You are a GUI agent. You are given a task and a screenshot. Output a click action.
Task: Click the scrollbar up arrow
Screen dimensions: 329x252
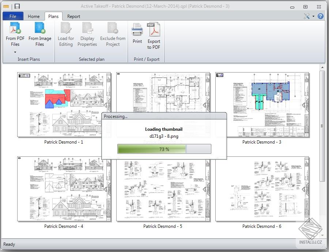point(322,67)
